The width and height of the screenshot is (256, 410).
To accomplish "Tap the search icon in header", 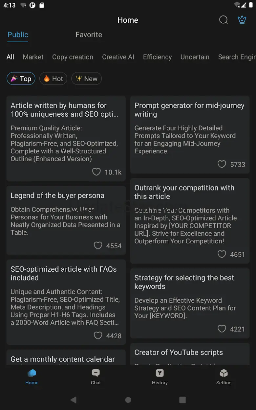I will [x=223, y=20].
